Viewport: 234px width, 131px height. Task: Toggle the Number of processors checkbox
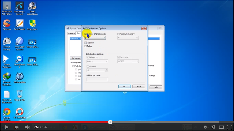coord(86,34)
